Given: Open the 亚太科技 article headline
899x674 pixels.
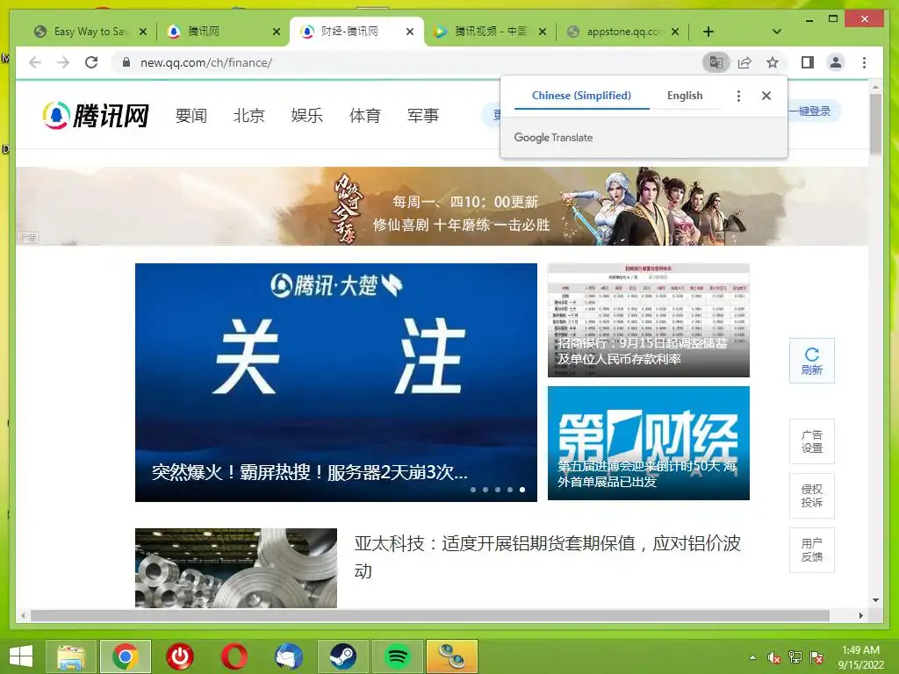Looking at the screenshot, I should [x=547, y=556].
